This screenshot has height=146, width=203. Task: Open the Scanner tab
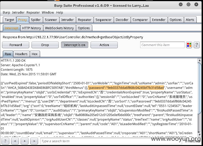[x=51, y=20]
